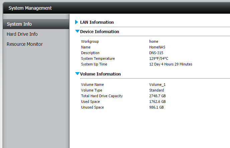Click the 986.1 GB unused space value
This screenshot has width=230, height=148.
157,107
